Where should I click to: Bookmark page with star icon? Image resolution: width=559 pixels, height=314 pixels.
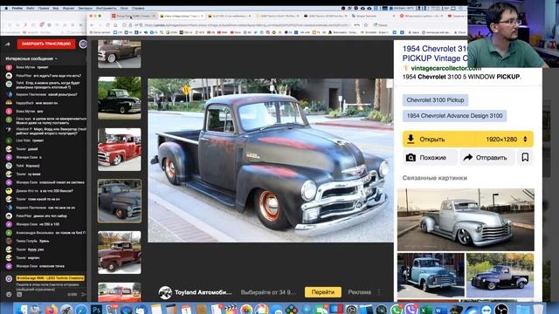click(x=365, y=25)
